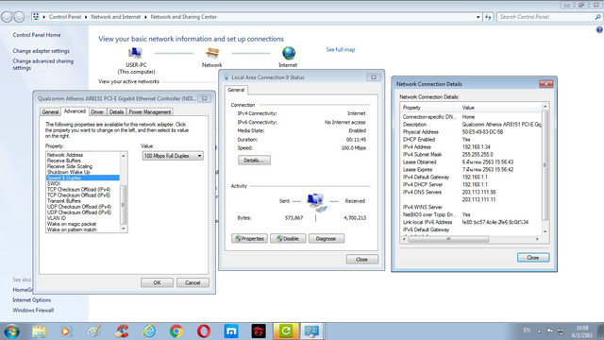Open Internet Options link
Image resolution: width=604 pixels, height=340 pixels.
pos(31,300)
